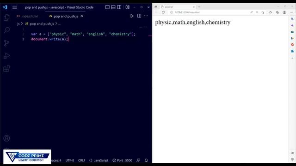Open the VS Code hamburger menu
This screenshot has height=166, width=296.
point(14,7)
